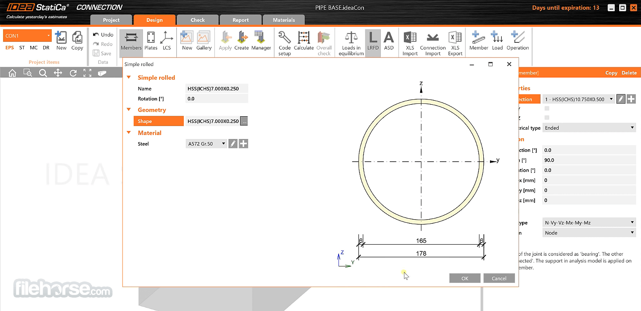Click Delete in the member panel header
Screen dimensions: 641x311
629,73
